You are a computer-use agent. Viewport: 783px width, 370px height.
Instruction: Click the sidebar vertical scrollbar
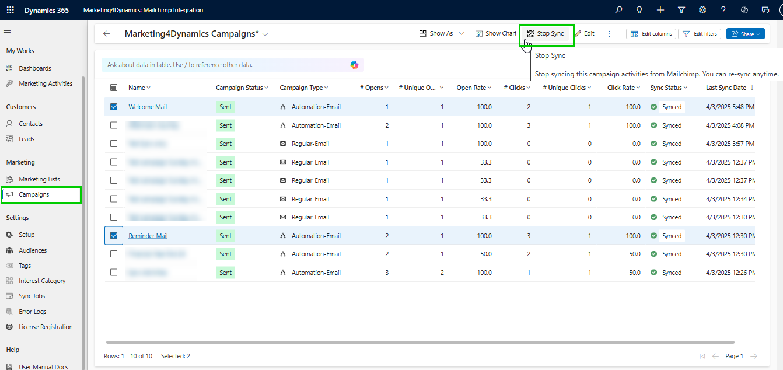(x=83, y=222)
